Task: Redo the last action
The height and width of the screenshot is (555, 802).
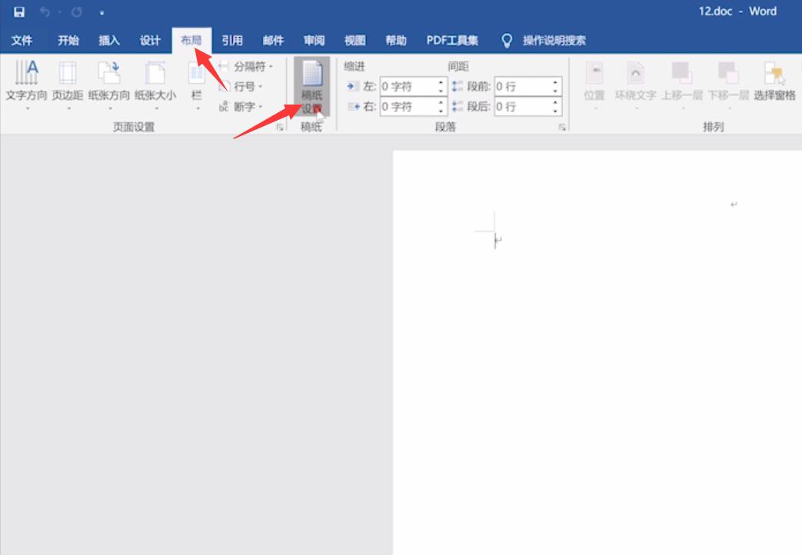Action: 77,12
